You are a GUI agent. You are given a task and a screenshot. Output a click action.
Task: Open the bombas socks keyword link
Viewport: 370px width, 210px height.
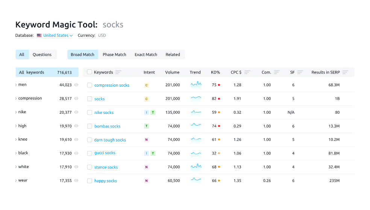pyautogui.click(x=108, y=126)
